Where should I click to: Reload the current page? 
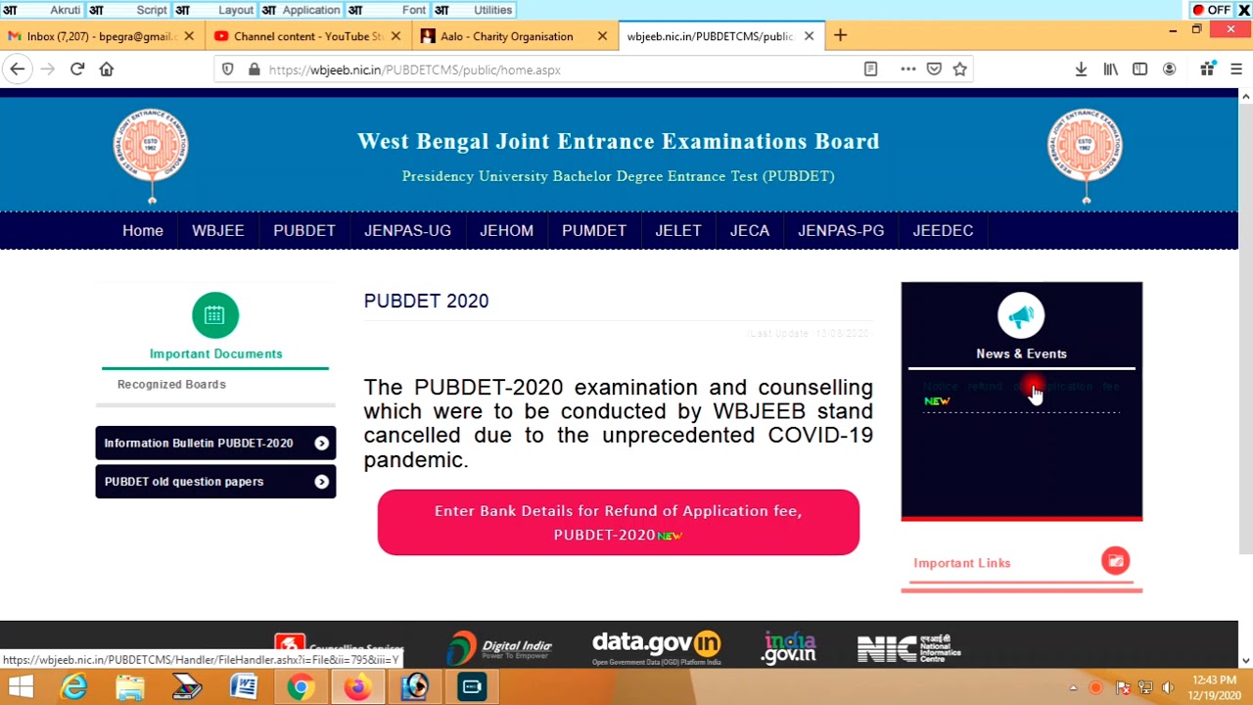[77, 70]
